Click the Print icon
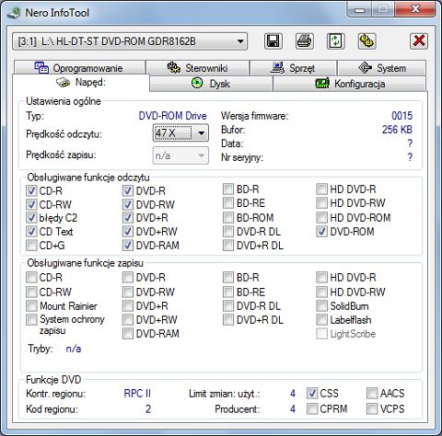This screenshot has width=442, height=436. [305, 41]
